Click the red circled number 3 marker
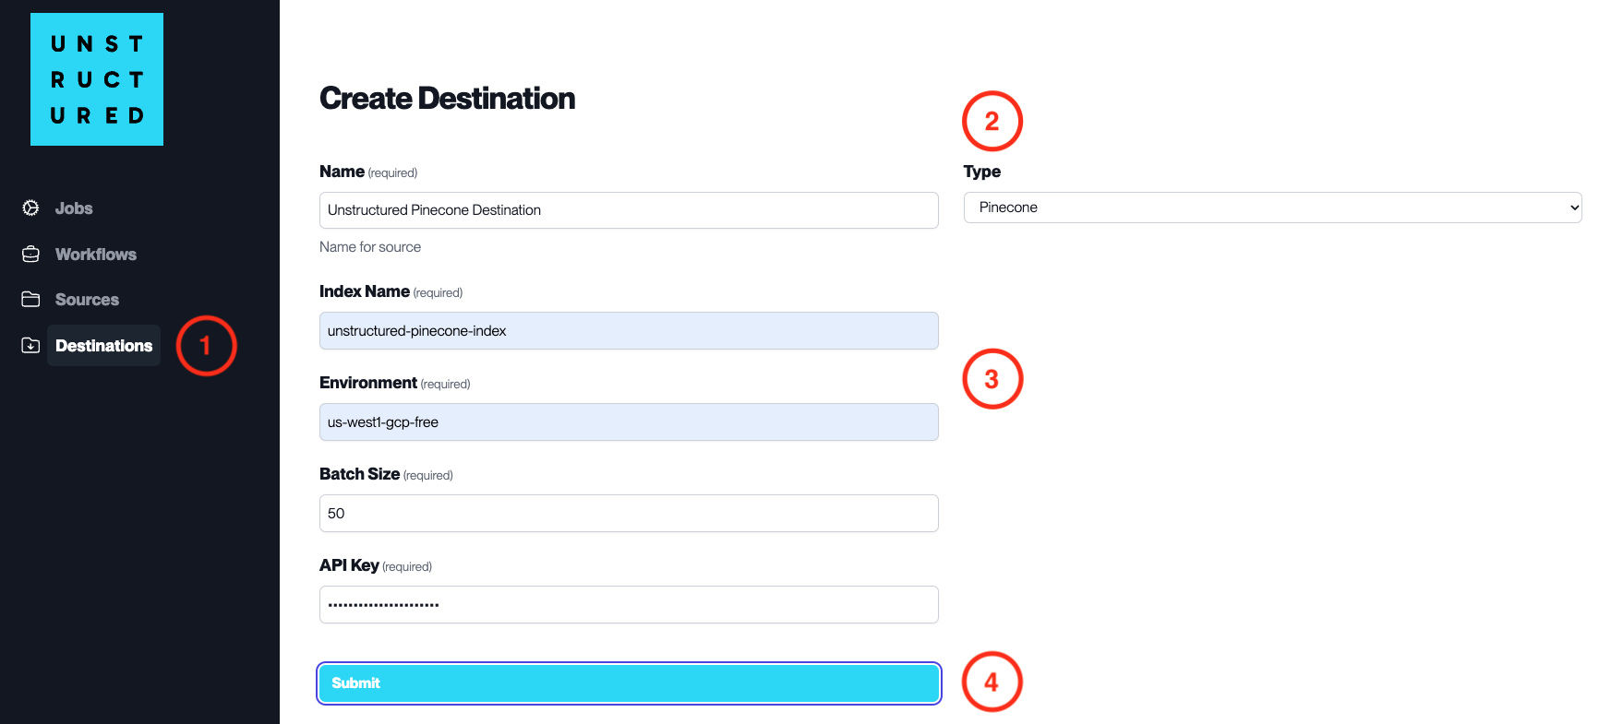This screenshot has width=1611, height=724. point(992,379)
